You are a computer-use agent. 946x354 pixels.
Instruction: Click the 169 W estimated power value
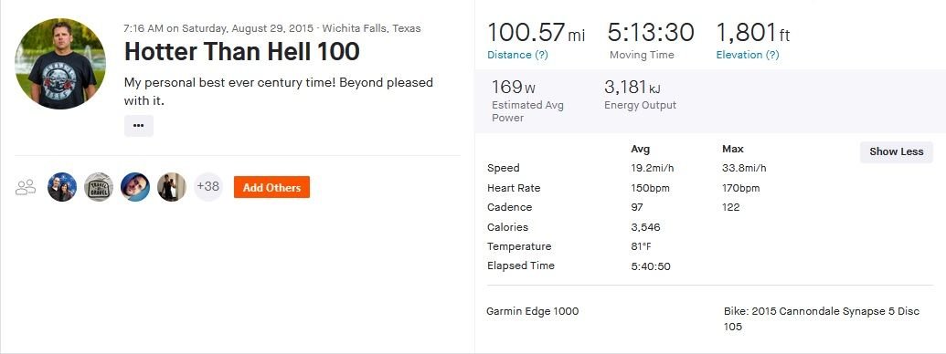point(514,88)
